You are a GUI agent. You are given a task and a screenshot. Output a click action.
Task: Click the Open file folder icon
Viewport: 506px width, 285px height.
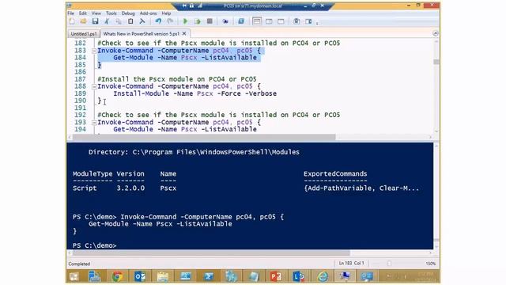point(83,21)
